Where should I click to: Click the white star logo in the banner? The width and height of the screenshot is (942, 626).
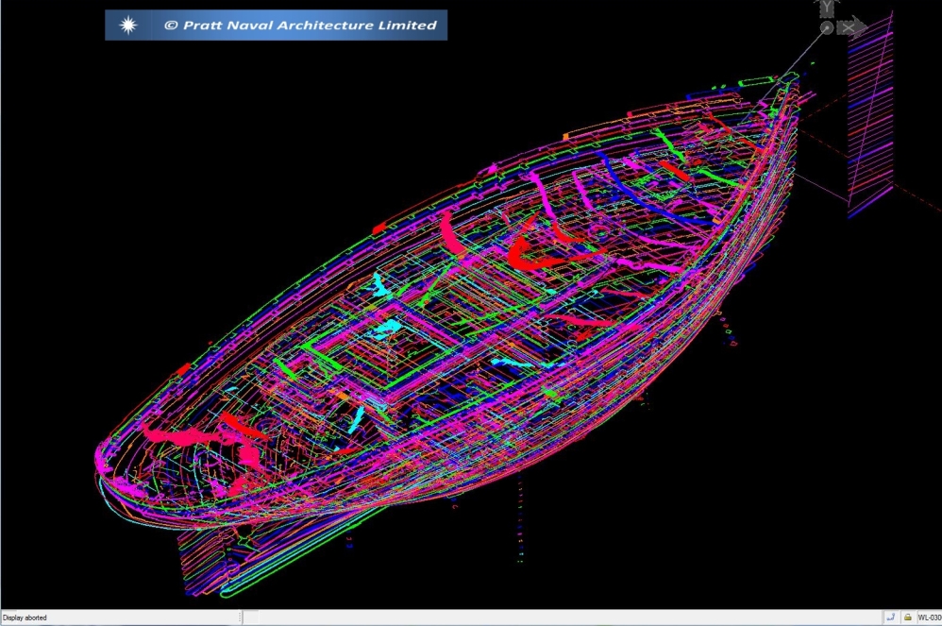128,25
